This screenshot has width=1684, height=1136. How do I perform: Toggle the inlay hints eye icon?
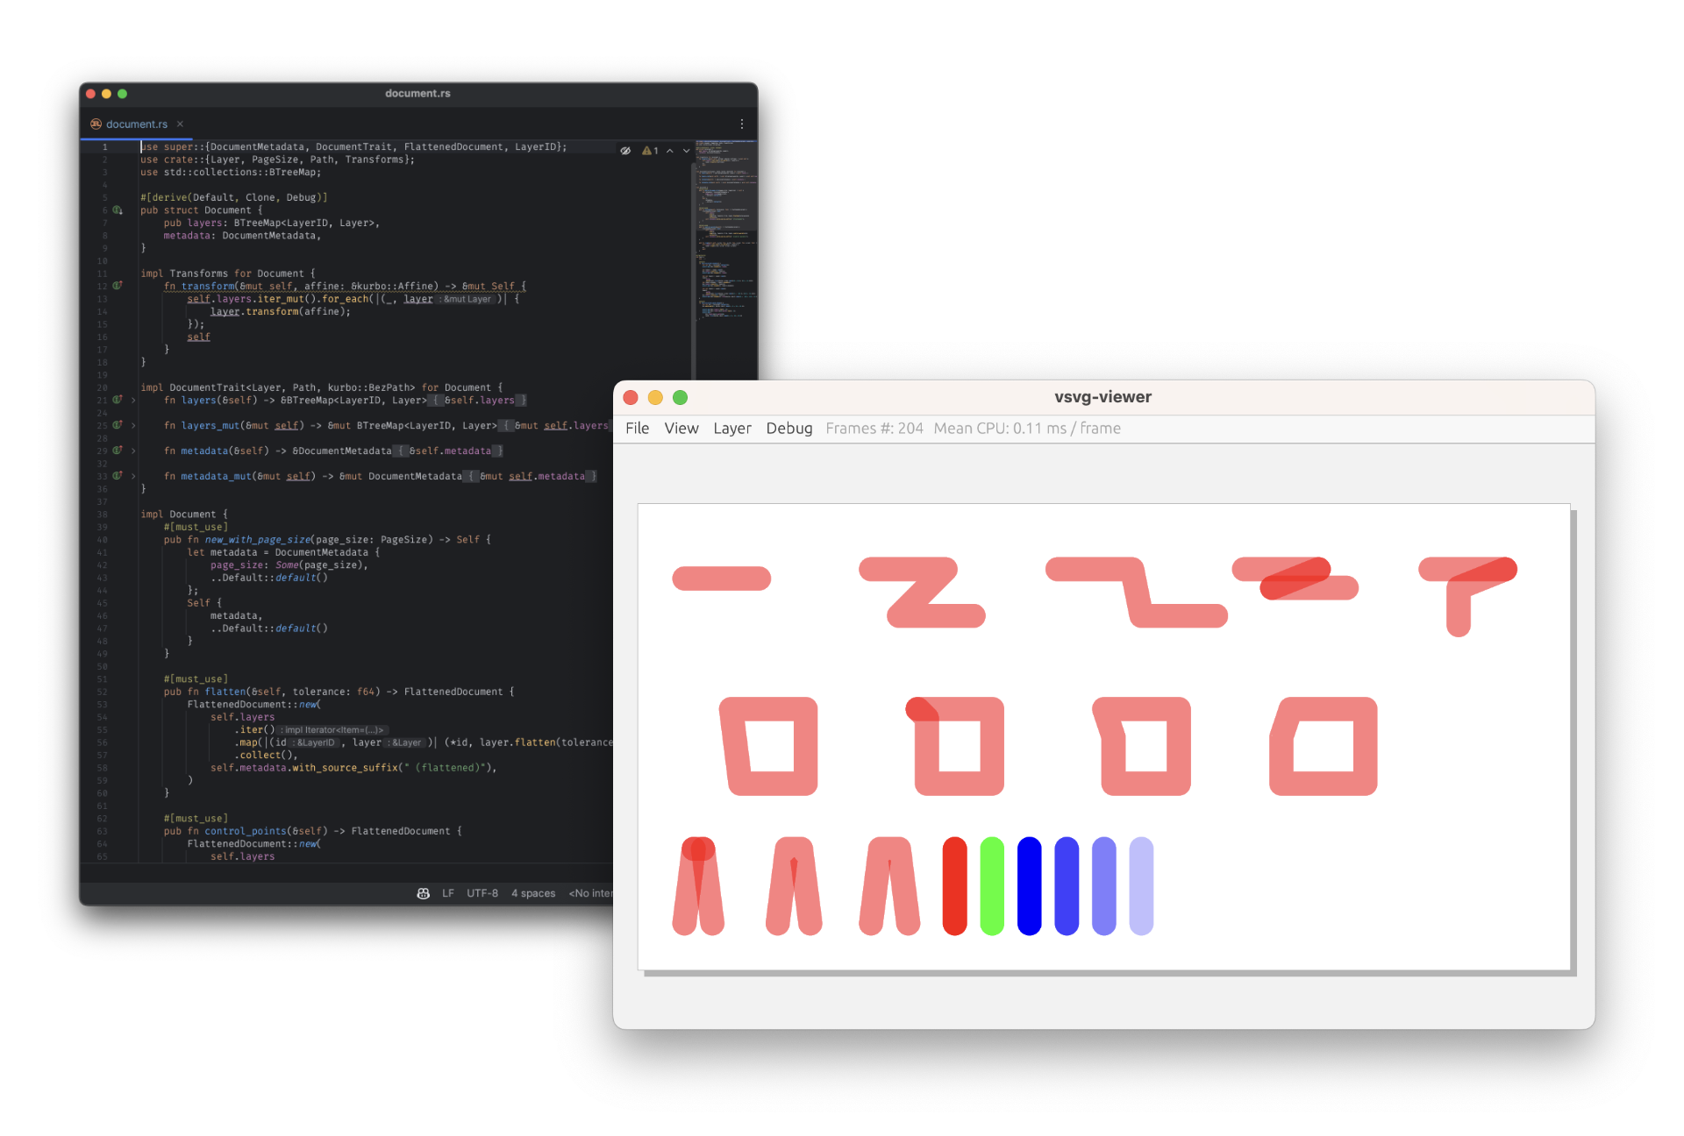[x=626, y=151]
